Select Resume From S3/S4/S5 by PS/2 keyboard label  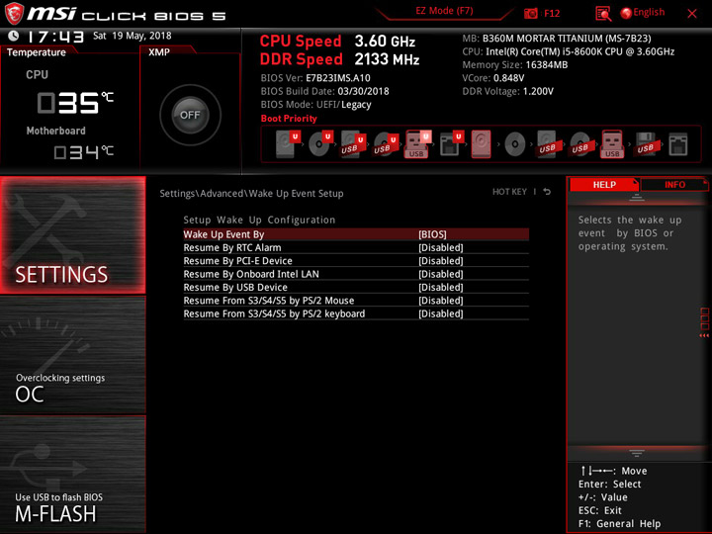(274, 313)
